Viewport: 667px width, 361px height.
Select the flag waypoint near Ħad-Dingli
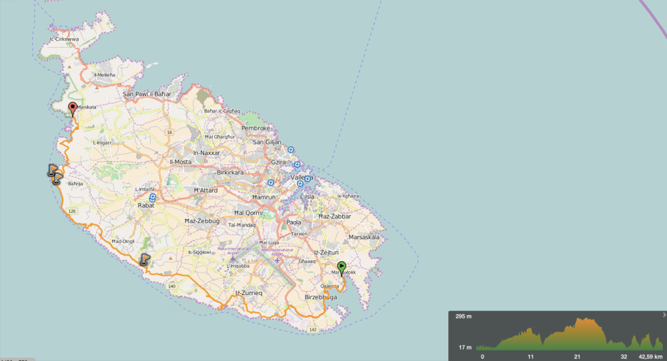tap(144, 259)
